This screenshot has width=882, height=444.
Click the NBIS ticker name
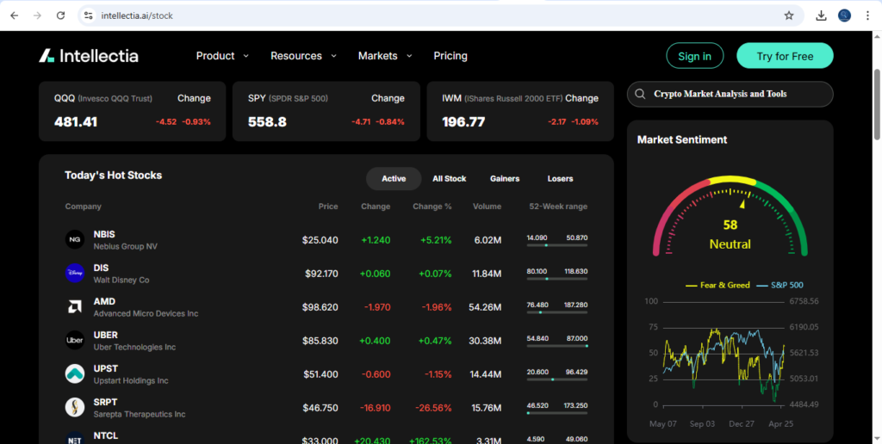pos(104,234)
